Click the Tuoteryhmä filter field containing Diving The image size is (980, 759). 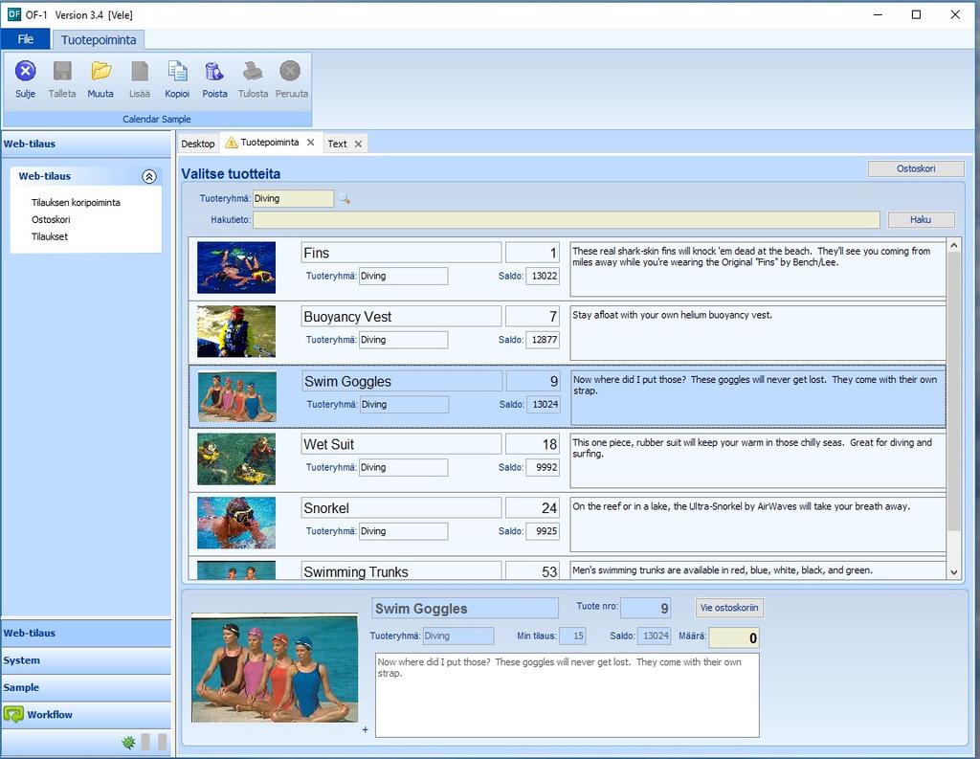pos(293,199)
